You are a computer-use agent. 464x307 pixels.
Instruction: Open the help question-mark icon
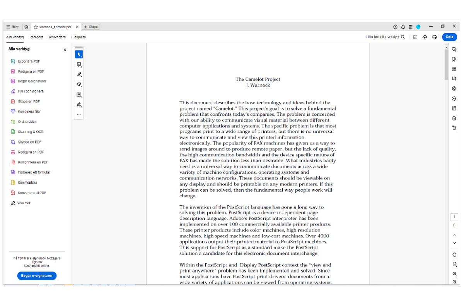click(x=395, y=27)
